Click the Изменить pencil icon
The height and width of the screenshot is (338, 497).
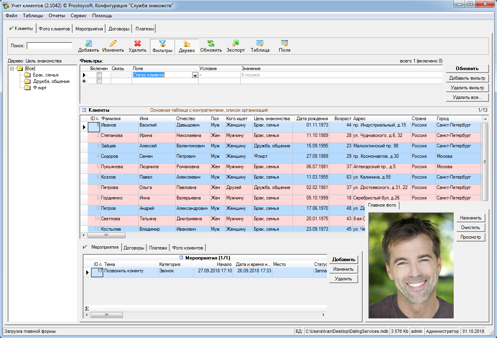pos(113,44)
